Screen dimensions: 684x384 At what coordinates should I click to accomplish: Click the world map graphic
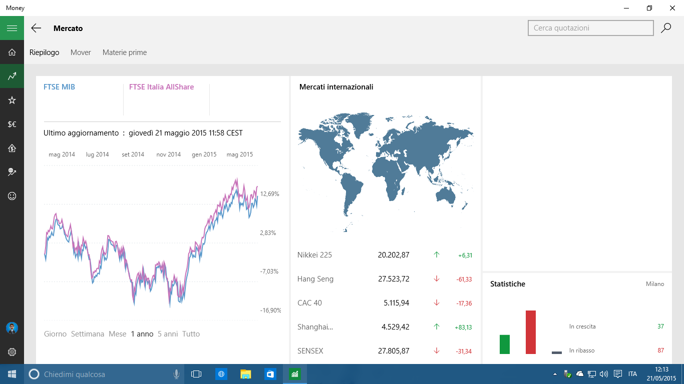pyautogui.click(x=386, y=172)
